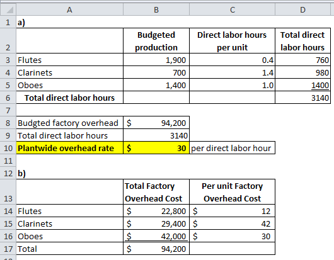Select row 17 header
Viewport: 334px width, 260px height.
click(x=8, y=249)
